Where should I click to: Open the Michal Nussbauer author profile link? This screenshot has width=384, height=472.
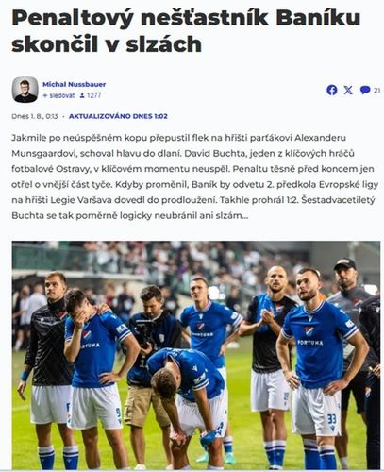pos(75,84)
